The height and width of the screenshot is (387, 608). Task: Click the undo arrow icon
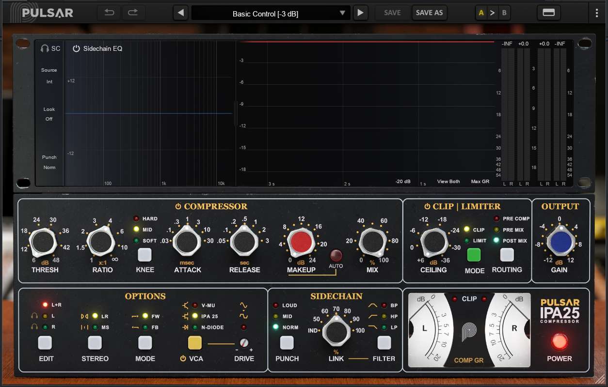(x=109, y=13)
